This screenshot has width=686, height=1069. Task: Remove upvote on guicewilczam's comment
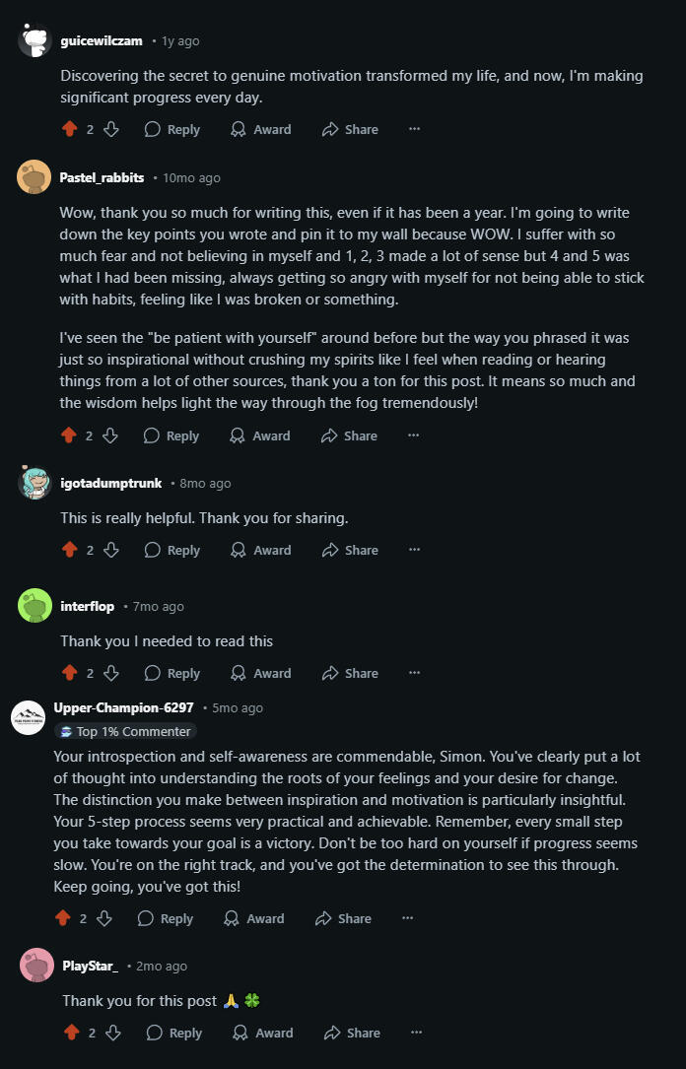(69, 129)
